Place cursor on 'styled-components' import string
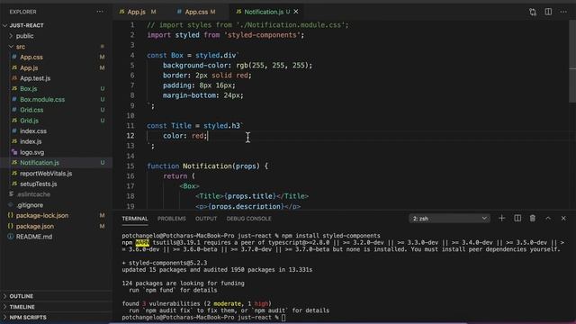Image resolution: width=576 pixels, height=324 pixels. (x=264, y=35)
